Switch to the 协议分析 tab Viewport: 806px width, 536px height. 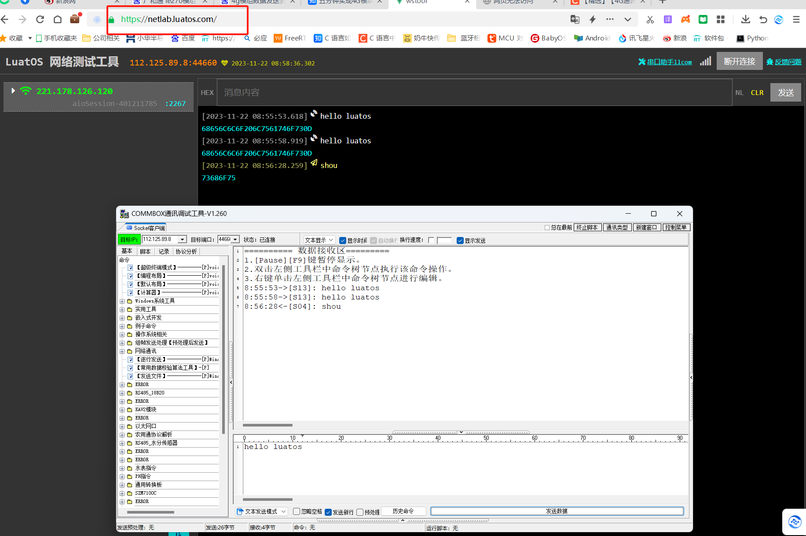[x=187, y=252]
